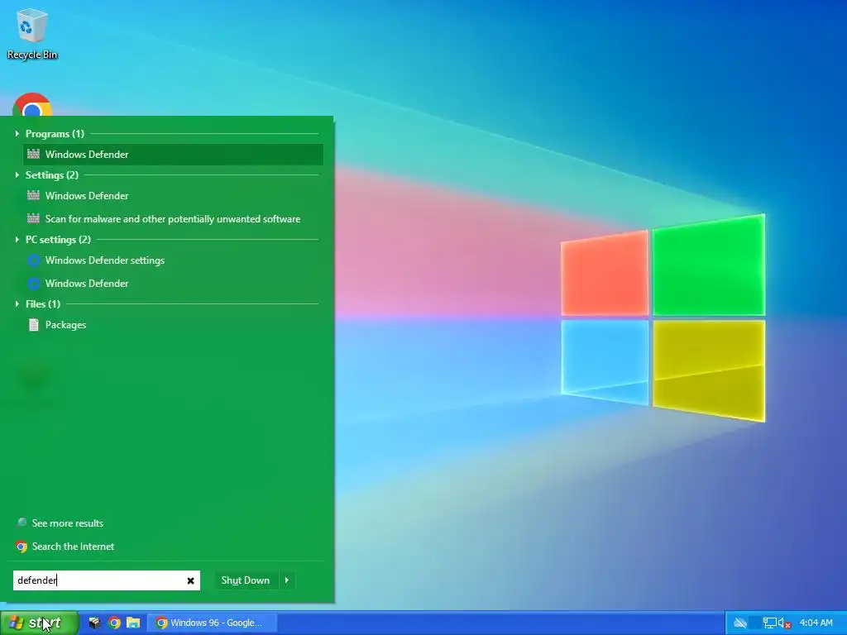Click the muted volume tray icon
Viewport: 847px width, 635px height.
[x=784, y=623]
